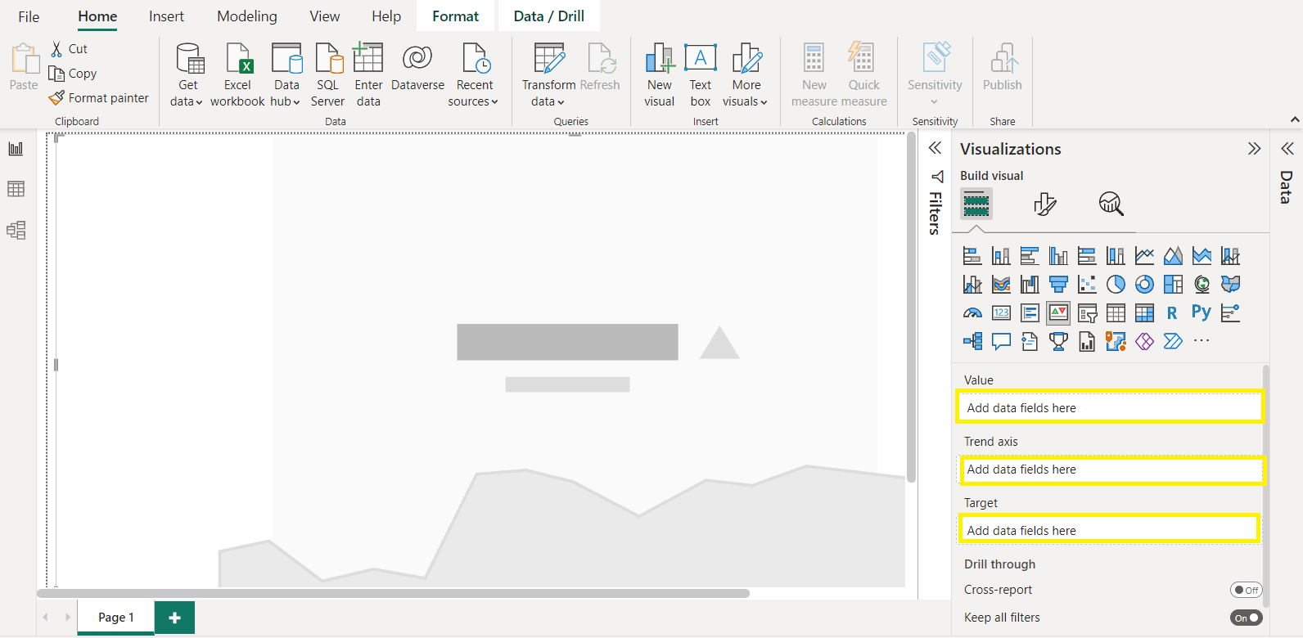Open the table-grid Data view in left sidebar
The image size is (1303, 638).
pos(16,189)
